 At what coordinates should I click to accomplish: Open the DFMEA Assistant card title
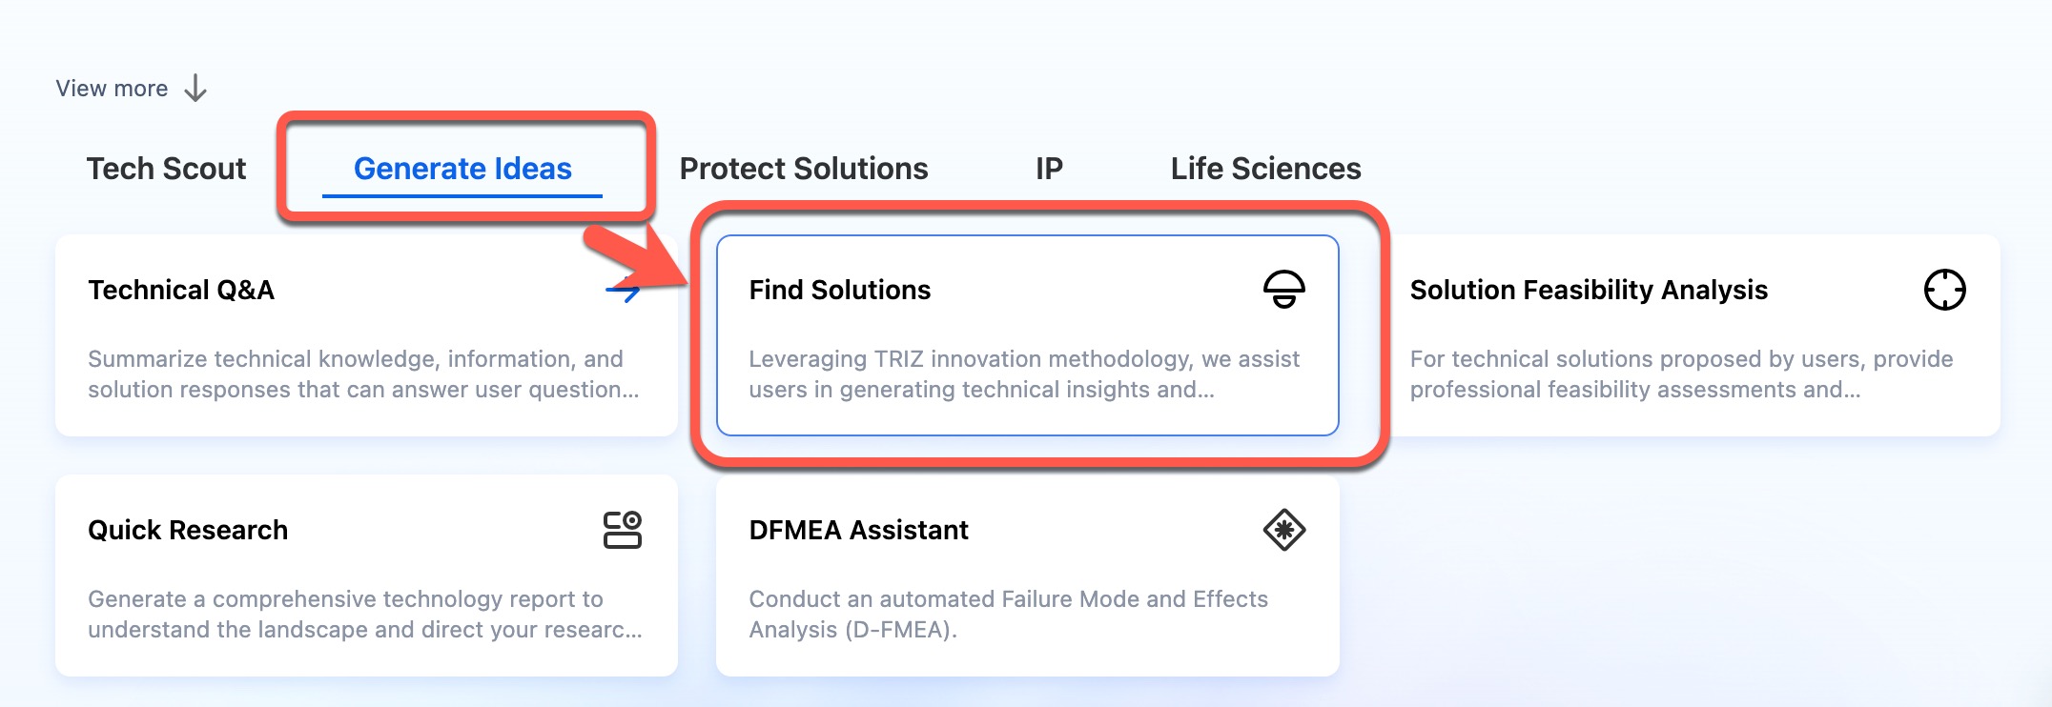[x=858, y=530]
